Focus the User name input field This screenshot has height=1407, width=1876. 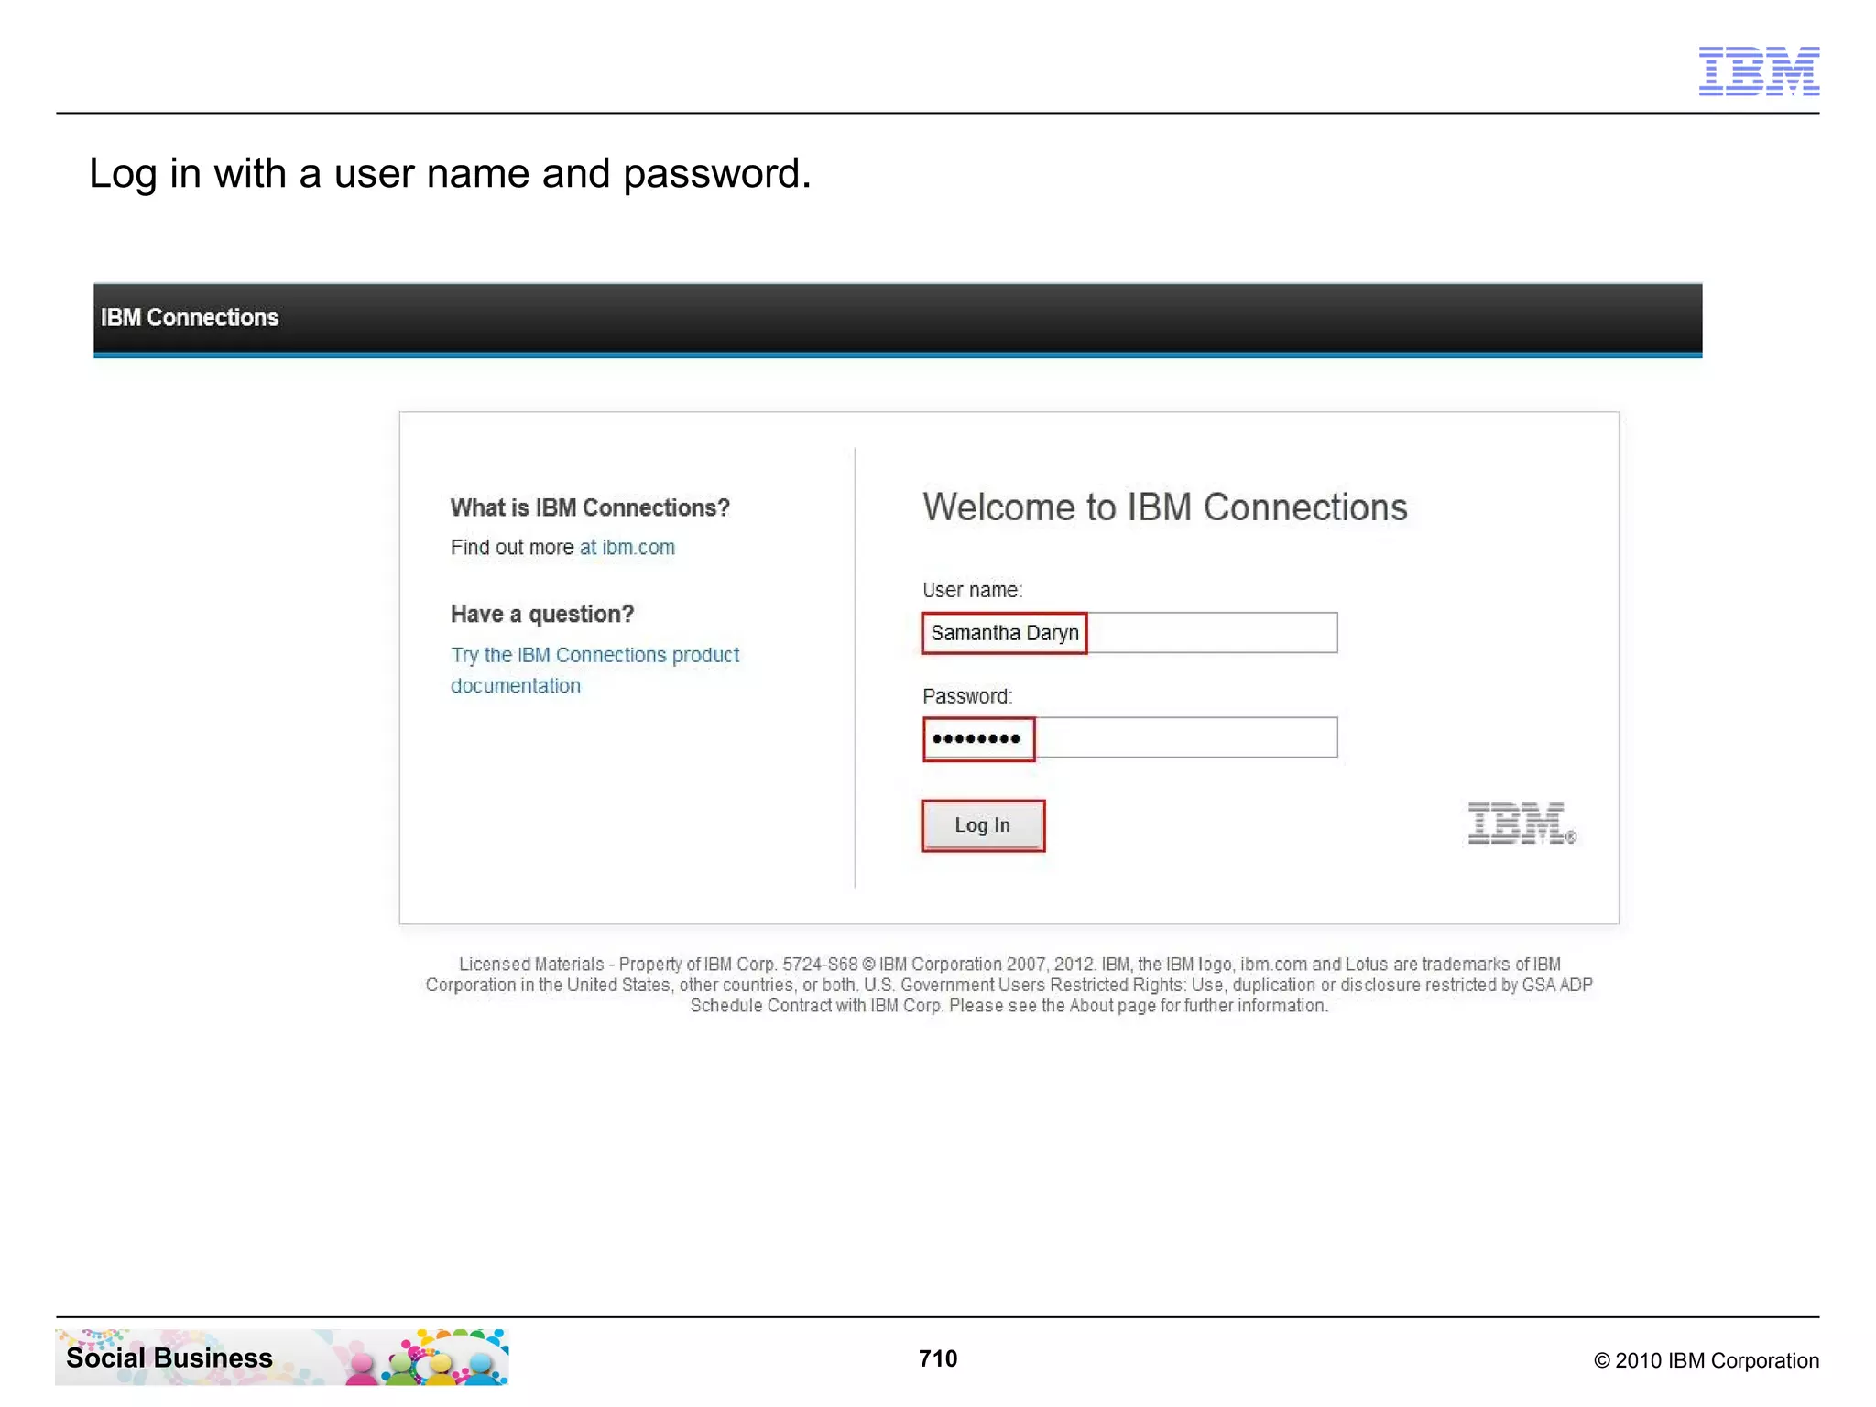coord(1129,632)
